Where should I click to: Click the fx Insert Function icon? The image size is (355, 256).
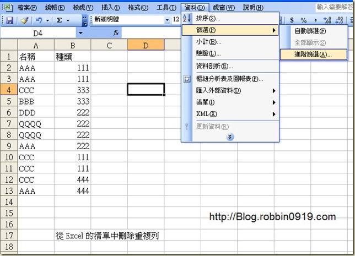click(116, 33)
